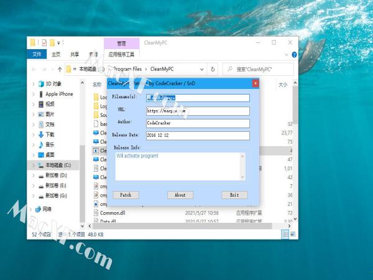Select 3D 对象 in the navigation pane
Image resolution: width=373 pixels, height=280 pixels.
pyautogui.click(x=53, y=84)
